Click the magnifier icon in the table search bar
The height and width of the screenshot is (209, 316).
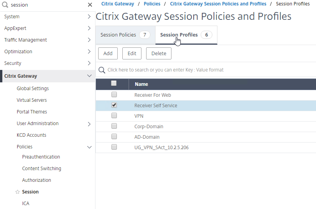tap(102, 70)
